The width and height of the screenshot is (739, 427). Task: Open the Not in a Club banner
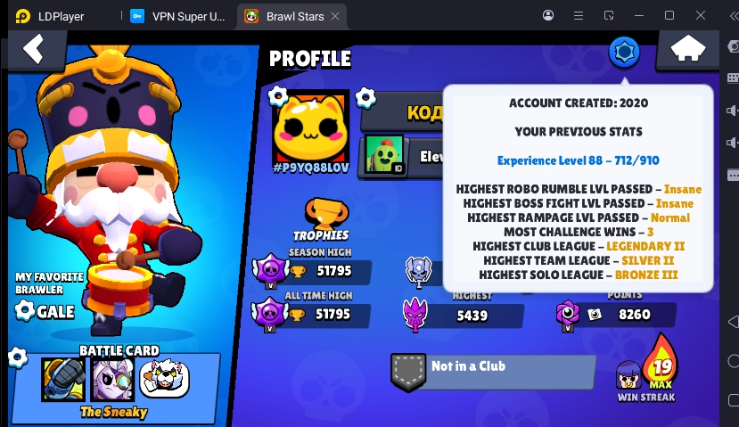(494, 372)
